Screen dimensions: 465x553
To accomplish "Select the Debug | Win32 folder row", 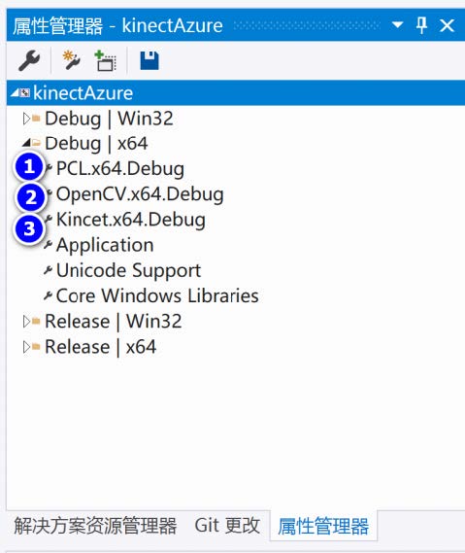I will (x=109, y=119).
